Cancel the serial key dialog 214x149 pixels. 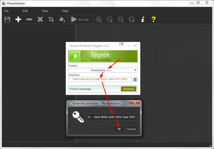point(131,129)
